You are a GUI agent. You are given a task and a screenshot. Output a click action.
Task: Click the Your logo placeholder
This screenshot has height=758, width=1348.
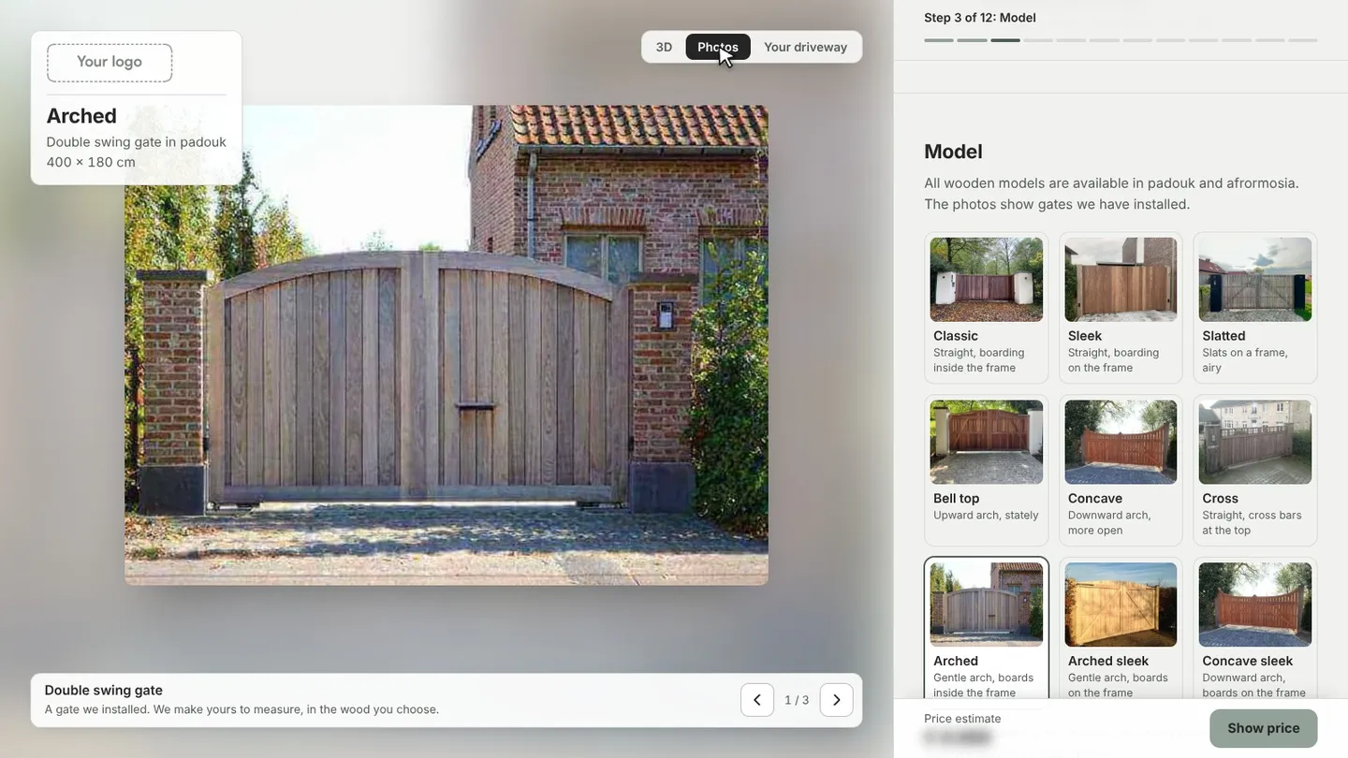[110, 63]
